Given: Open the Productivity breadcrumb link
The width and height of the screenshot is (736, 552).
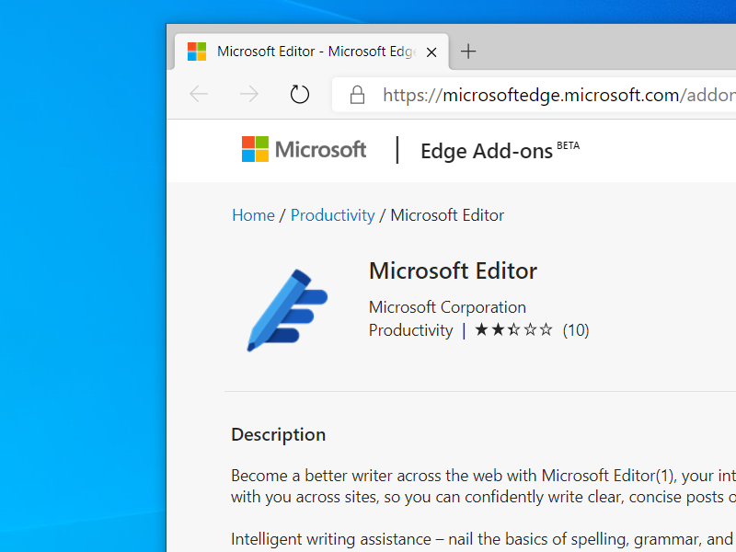Looking at the screenshot, I should pyautogui.click(x=332, y=215).
